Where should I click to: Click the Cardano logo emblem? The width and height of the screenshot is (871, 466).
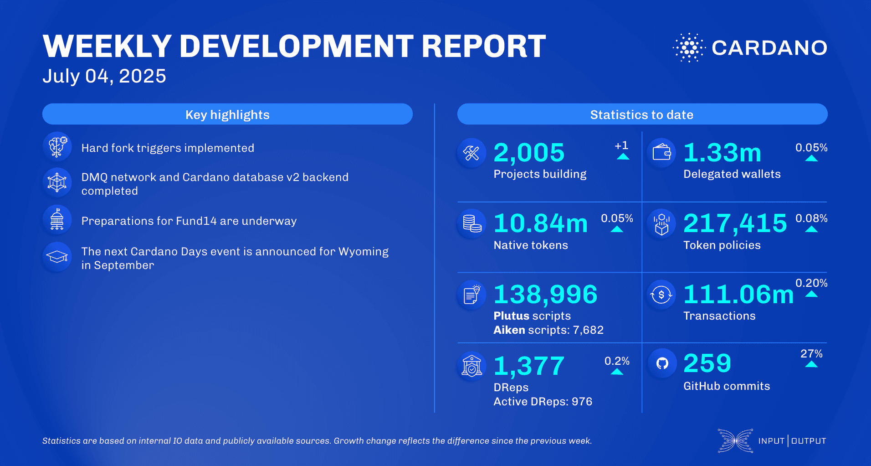tap(689, 47)
